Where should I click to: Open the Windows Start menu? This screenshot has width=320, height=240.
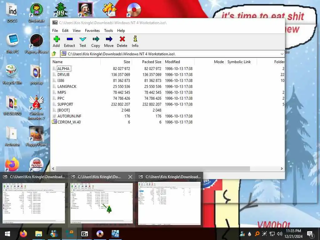7,234
